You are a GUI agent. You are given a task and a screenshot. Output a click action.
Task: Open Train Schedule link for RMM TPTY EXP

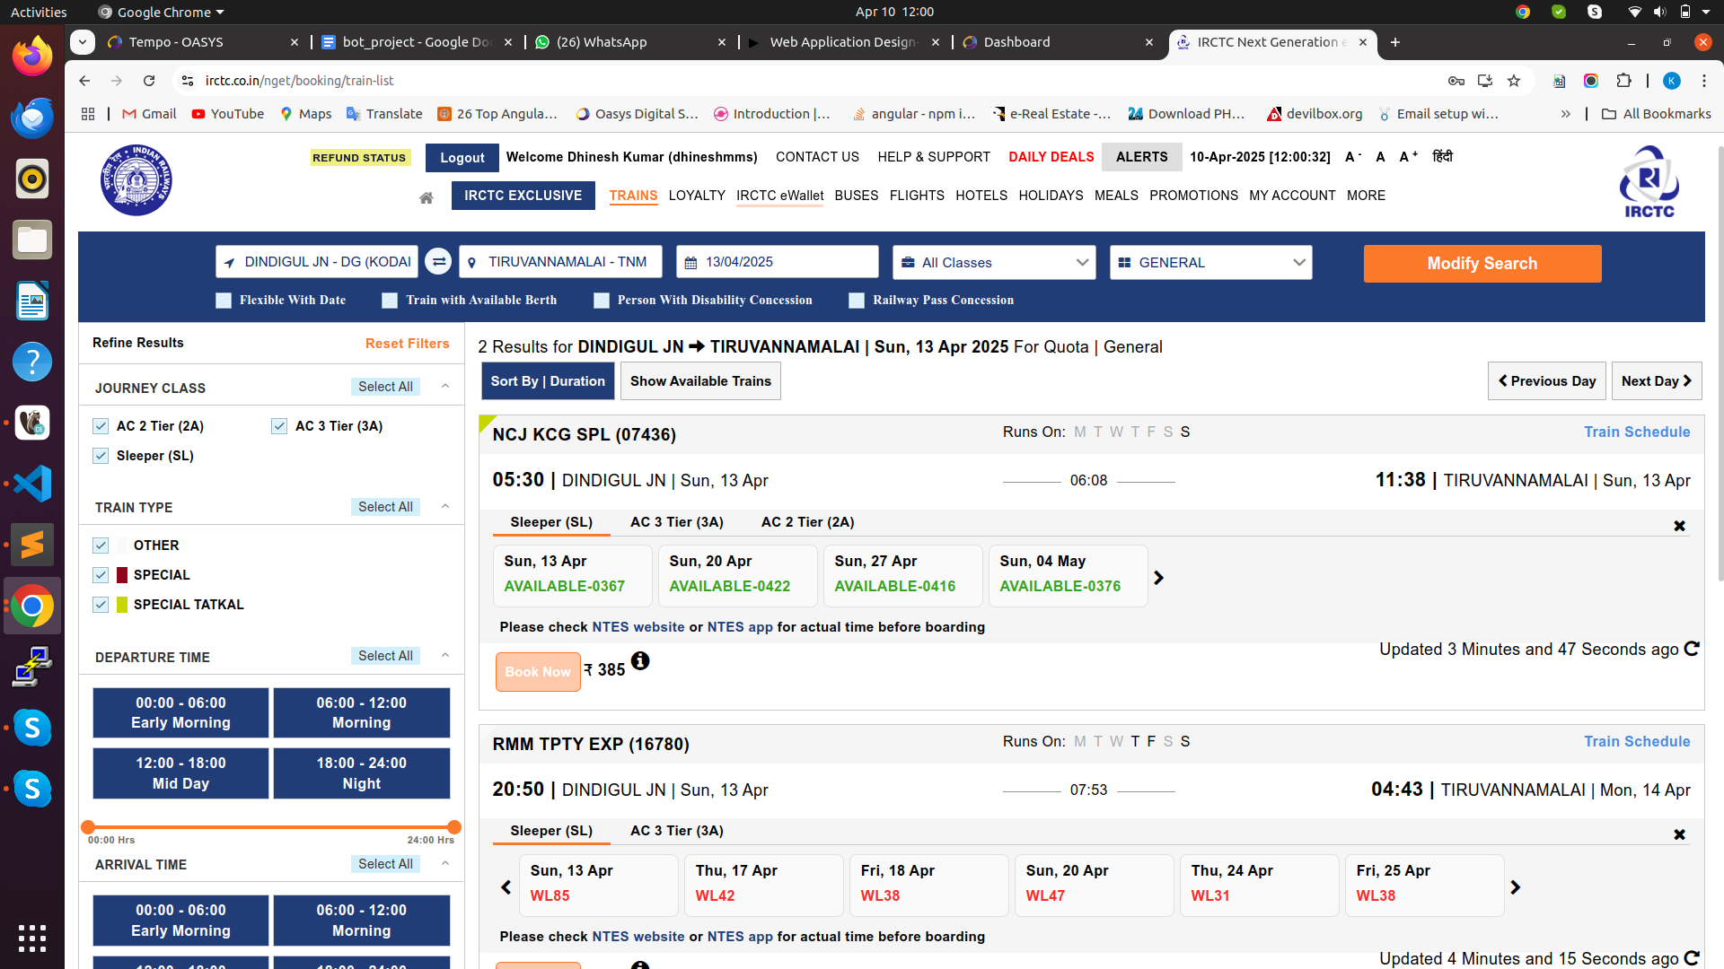click(x=1636, y=741)
